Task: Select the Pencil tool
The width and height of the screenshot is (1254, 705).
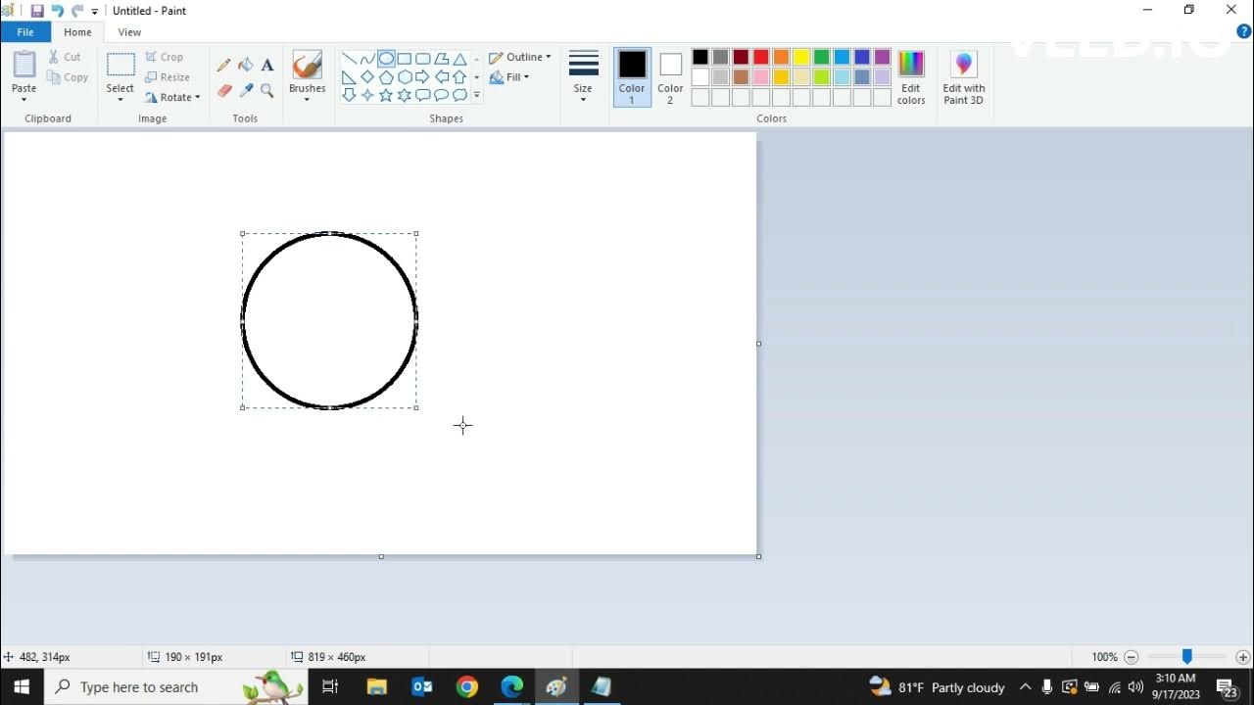Action: pyautogui.click(x=224, y=65)
